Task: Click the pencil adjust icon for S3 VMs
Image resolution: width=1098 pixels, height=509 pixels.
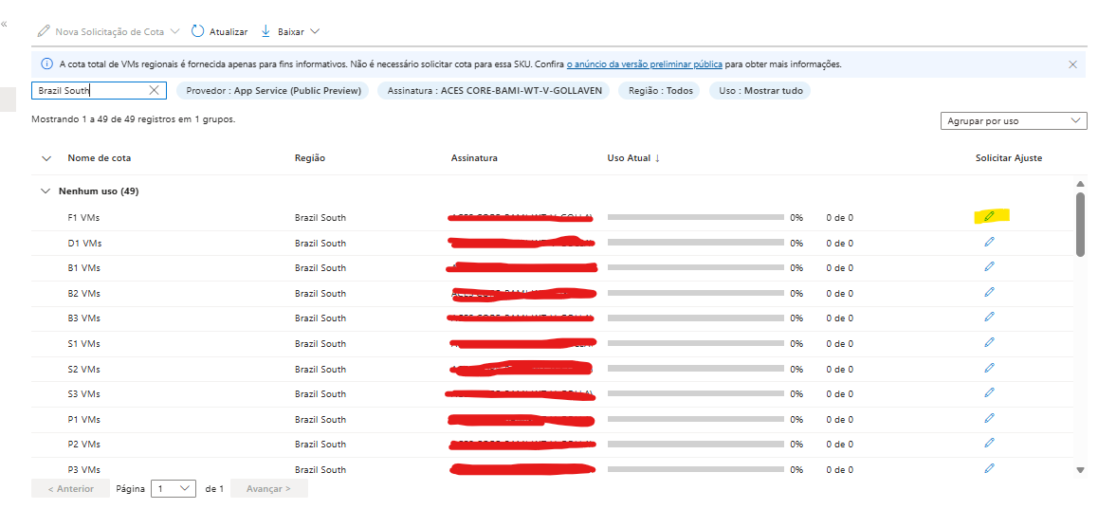Action: [x=989, y=392]
